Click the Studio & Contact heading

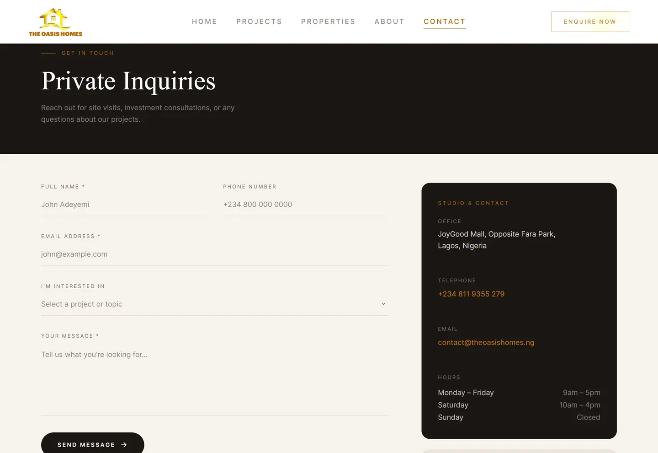pyautogui.click(x=473, y=203)
